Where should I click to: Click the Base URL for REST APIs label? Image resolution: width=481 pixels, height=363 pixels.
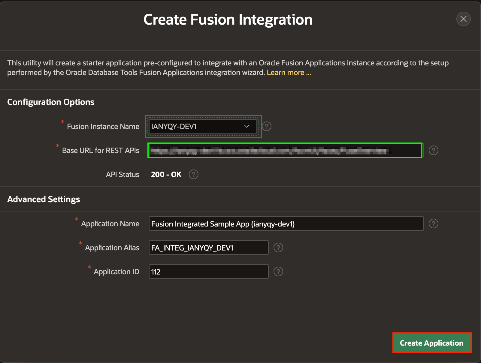101,150
